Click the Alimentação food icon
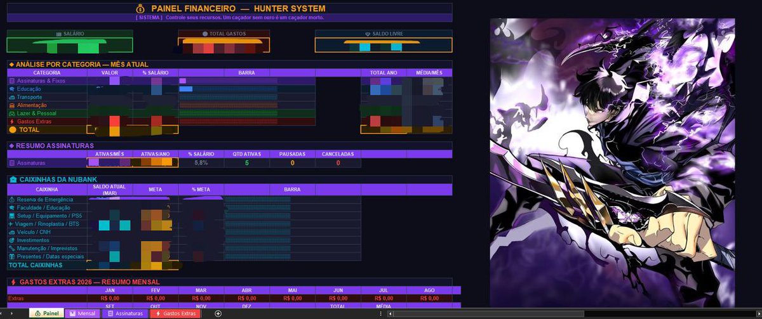The height and width of the screenshot is (319, 762). pos(11,105)
